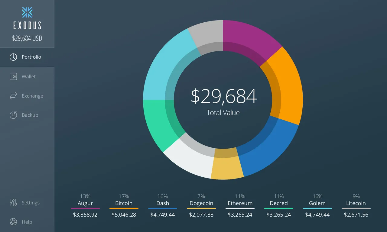Screen dimensions: 387x232
Task: Click the Augur asset label
Action: [85, 203]
